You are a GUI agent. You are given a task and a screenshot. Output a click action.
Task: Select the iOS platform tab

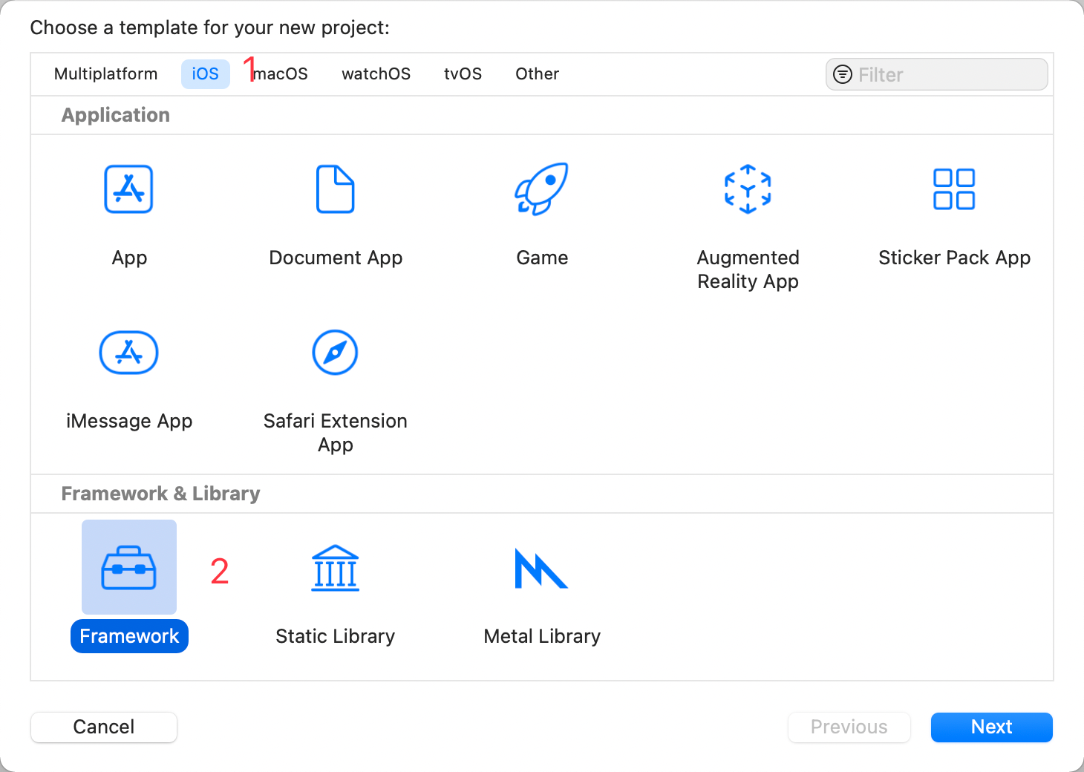(x=206, y=74)
